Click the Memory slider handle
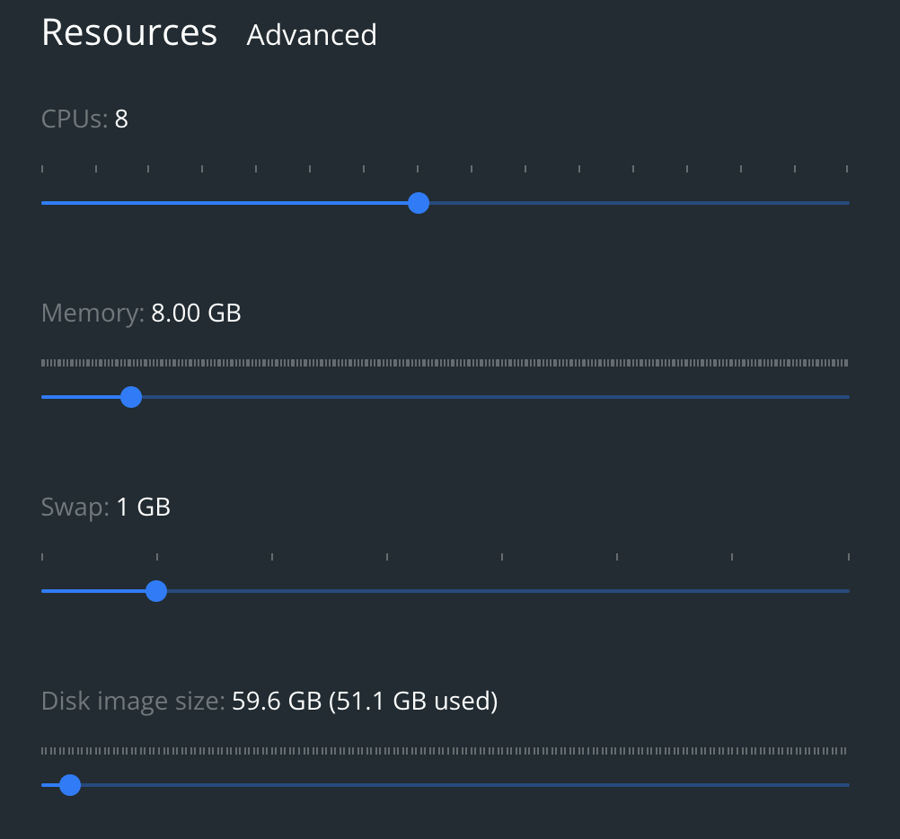The width and height of the screenshot is (900, 839). click(131, 396)
